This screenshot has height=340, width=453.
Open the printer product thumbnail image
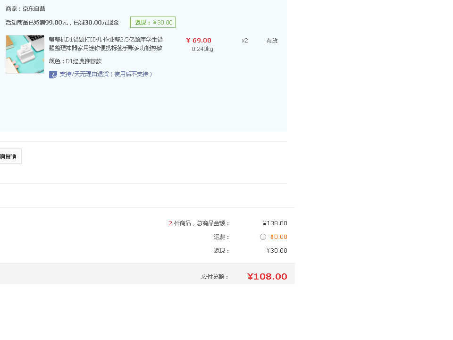click(x=25, y=54)
